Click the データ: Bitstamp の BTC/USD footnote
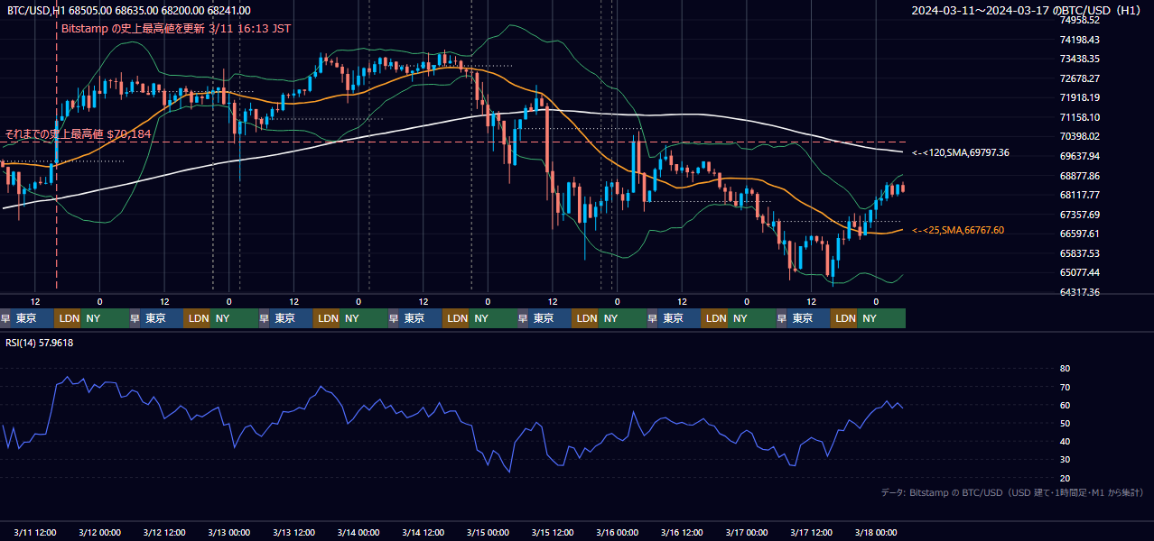This screenshot has width=1154, height=541. pos(1012,493)
